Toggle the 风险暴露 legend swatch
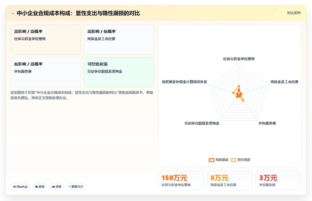The height and width of the screenshot is (201, 312). (211, 160)
